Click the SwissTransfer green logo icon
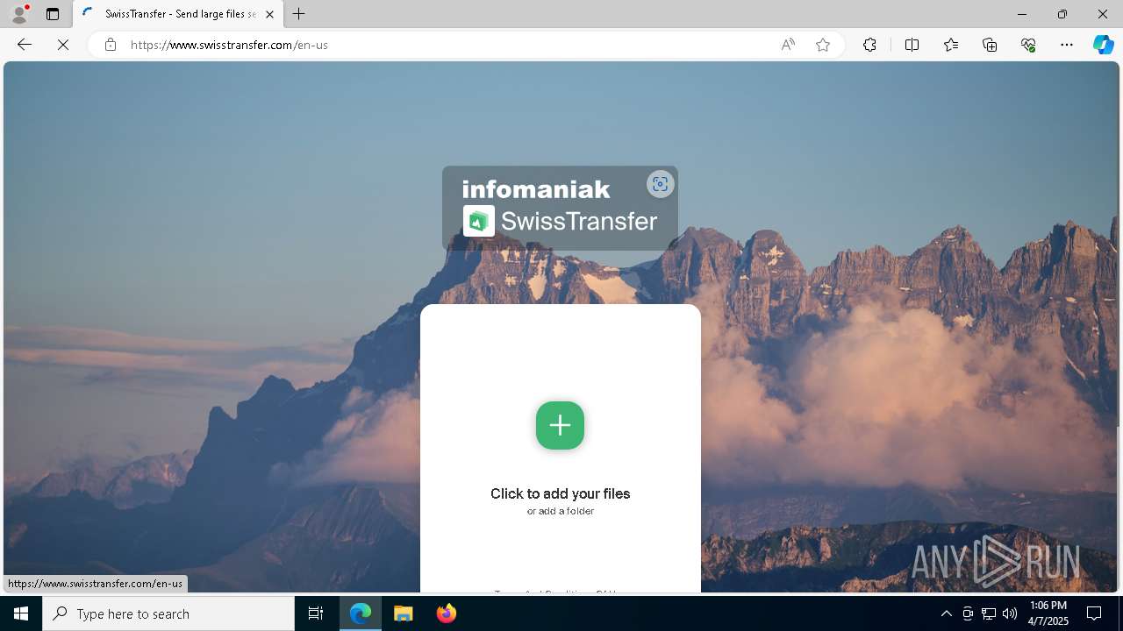Image resolution: width=1123 pixels, height=631 pixels. point(479,221)
